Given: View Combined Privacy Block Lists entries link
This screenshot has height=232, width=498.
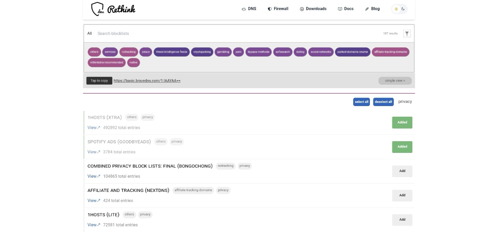Looking at the screenshot, I should (x=94, y=176).
